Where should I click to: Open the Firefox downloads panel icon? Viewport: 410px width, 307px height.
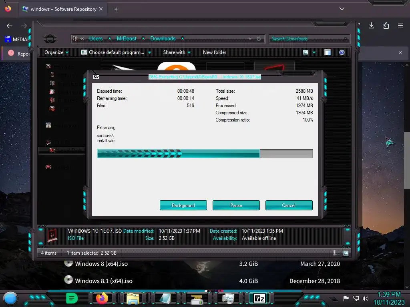pos(371,26)
